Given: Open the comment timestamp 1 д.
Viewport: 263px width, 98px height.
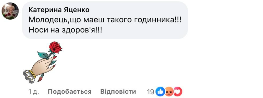Looking at the screenshot, I should click(34, 92).
